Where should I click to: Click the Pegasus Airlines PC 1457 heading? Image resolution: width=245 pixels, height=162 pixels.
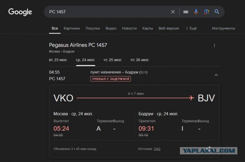pos(78,45)
